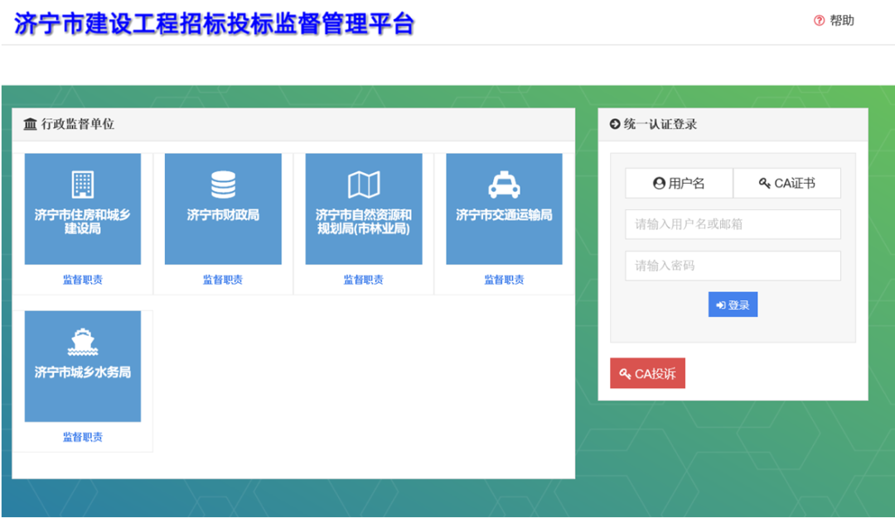This screenshot has height=518, width=895.
Task: Switch to the 用户名 login tab
Action: click(679, 183)
